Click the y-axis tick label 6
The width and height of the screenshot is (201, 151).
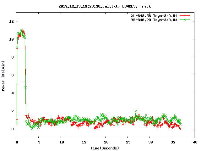[x=13, y=75]
